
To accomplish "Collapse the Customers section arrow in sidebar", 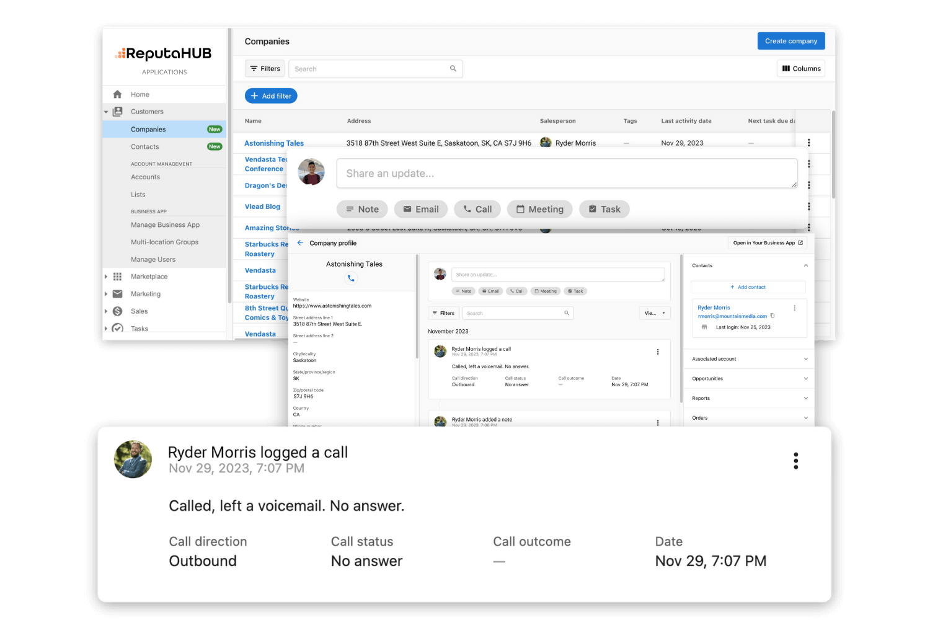I will [106, 112].
